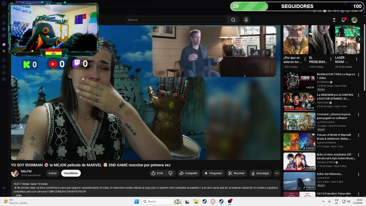Open 'Debio Ser Diferente' video thumbnail
Screen dimensions: 366x206
coord(299,181)
